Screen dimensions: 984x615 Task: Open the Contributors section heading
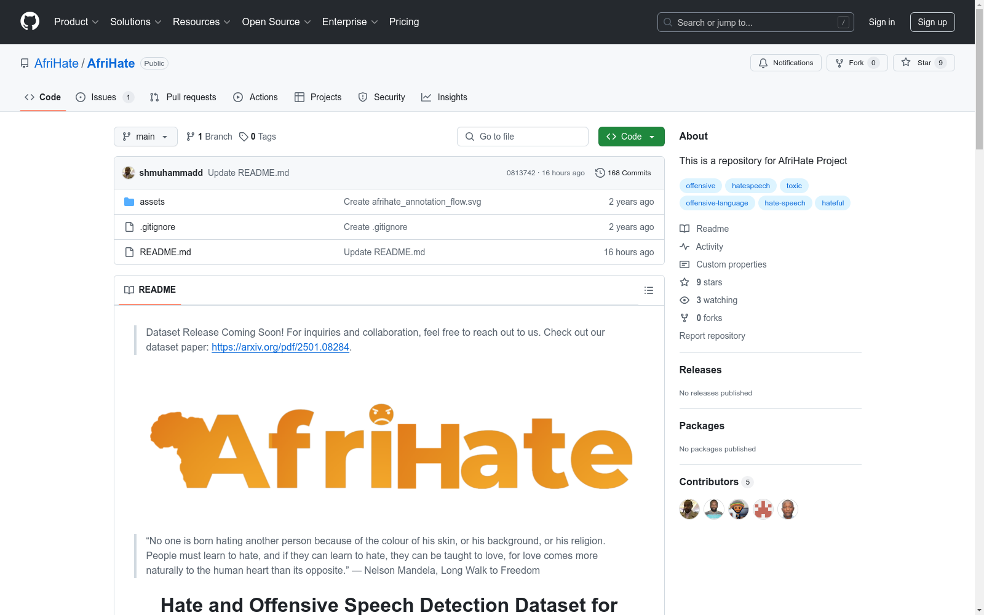716,482
